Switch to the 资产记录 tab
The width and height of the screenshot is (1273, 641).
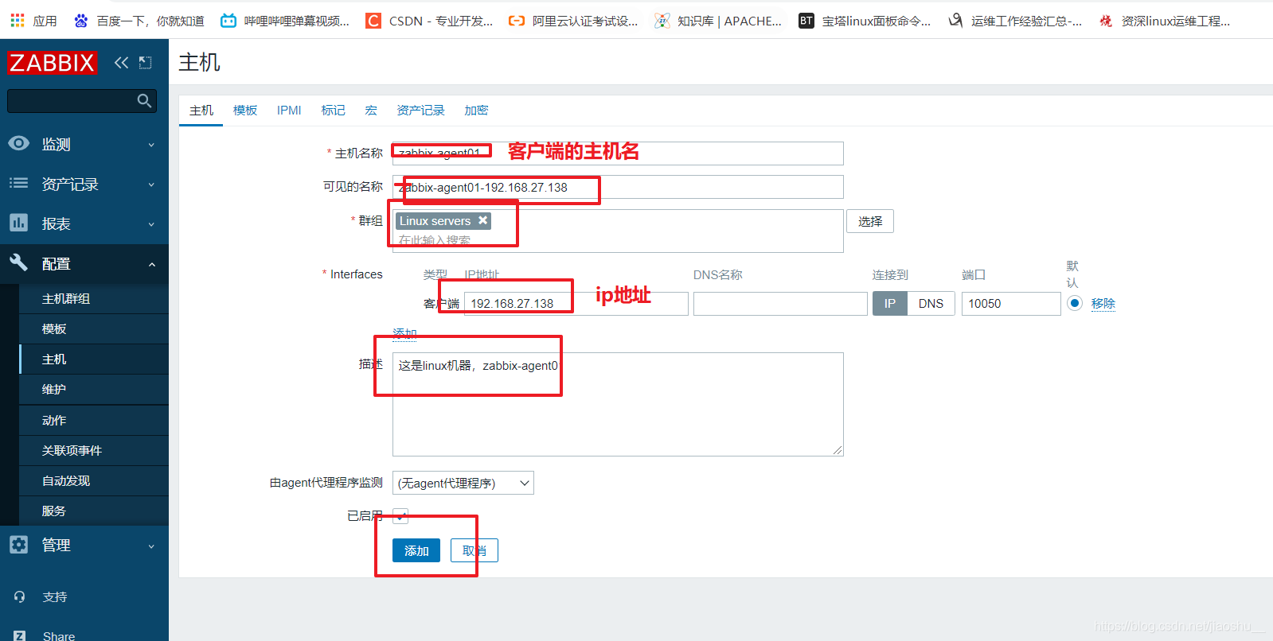pyautogui.click(x=420, y=111)
